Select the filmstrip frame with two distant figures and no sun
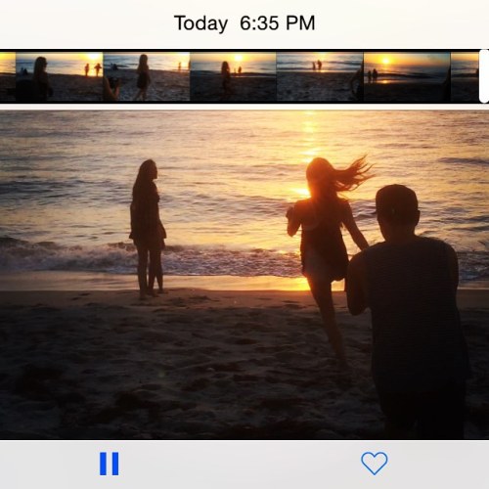 click(x=320, y=77)
